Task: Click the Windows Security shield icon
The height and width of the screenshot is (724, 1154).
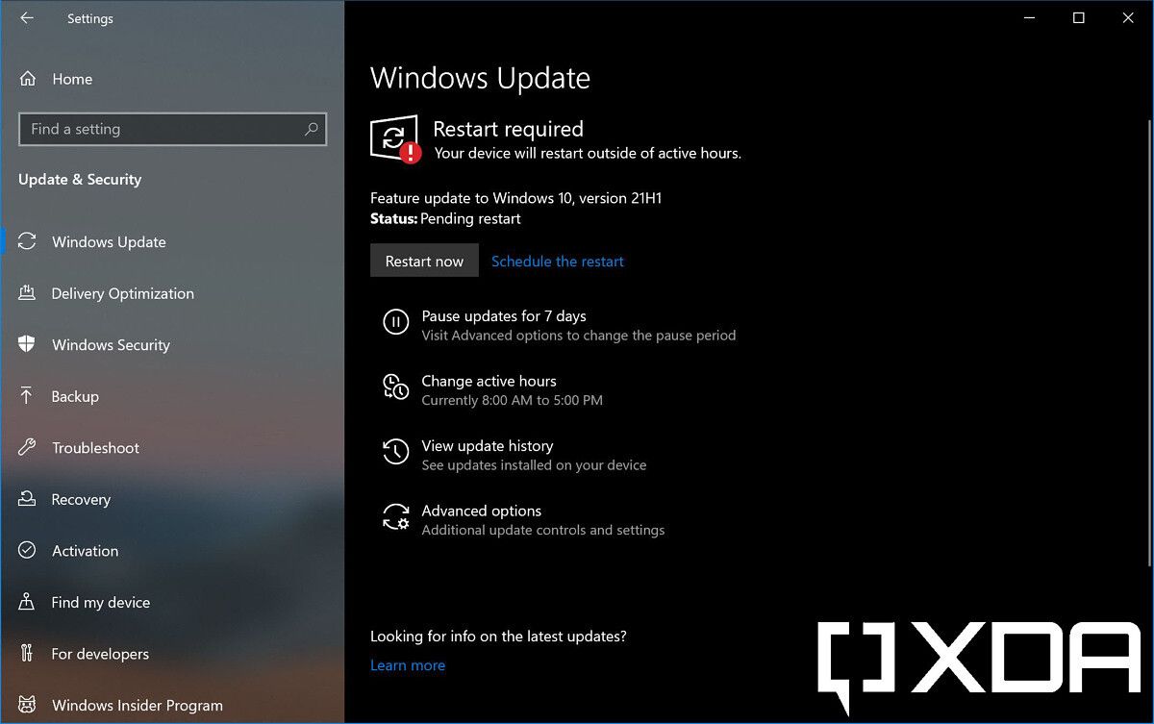Action: tap(27, 345)
